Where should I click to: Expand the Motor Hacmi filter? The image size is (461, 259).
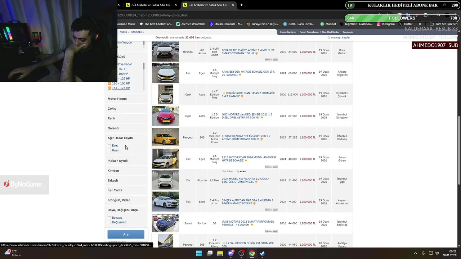(x=117, y=99)
